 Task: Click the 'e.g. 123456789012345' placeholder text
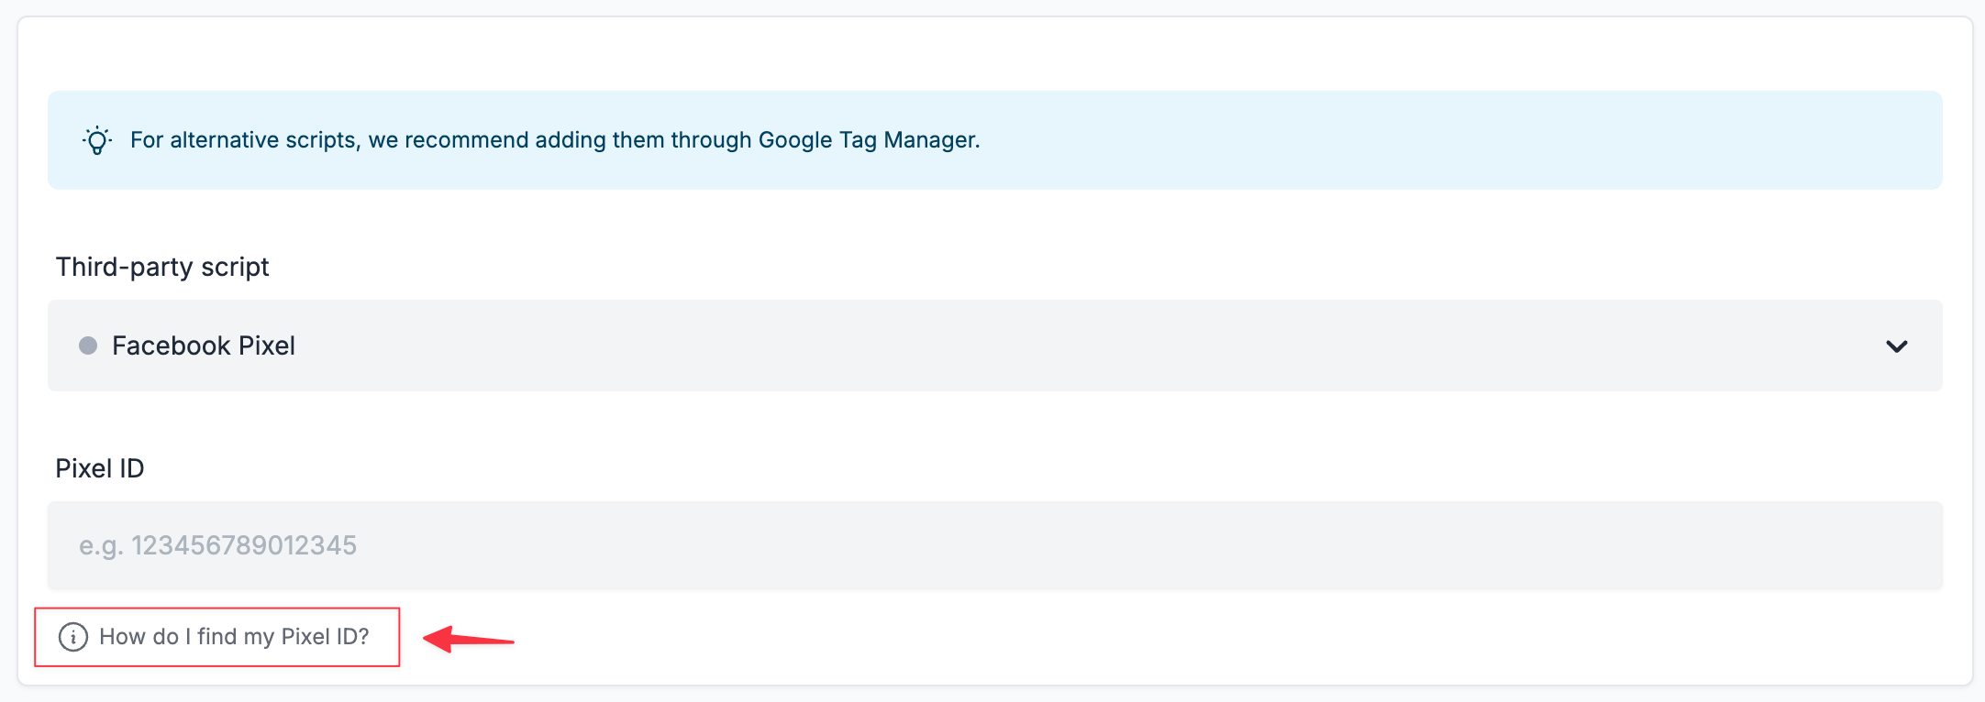[x=217, y=545]
